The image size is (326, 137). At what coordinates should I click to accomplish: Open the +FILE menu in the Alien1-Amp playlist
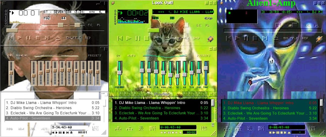(x=227, y=128)
